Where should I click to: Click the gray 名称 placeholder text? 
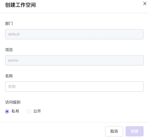12,86
